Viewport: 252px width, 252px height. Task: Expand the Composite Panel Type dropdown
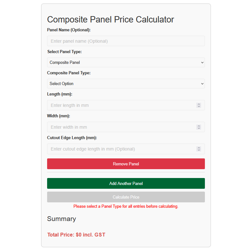[x=126, y=83]
